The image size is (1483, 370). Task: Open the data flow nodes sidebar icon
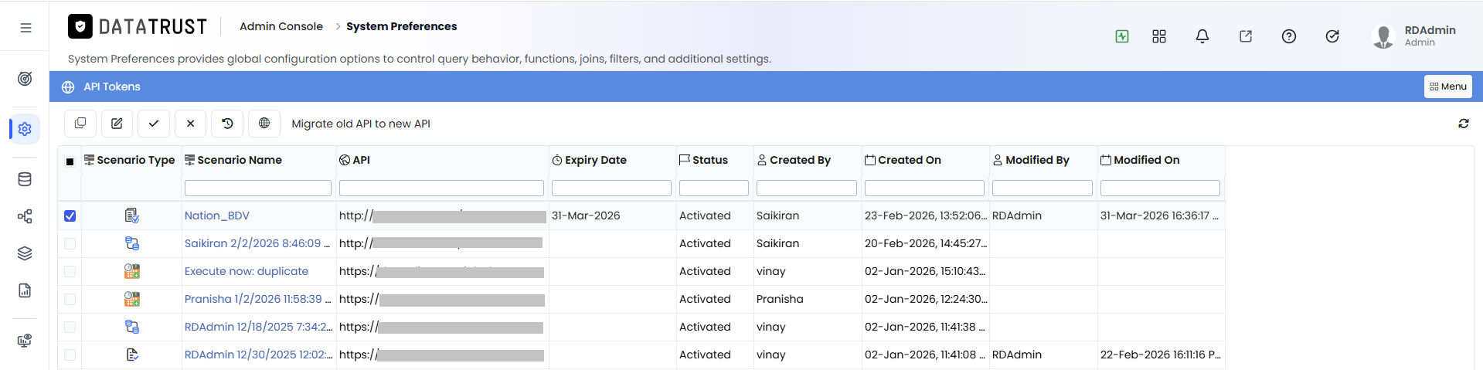pyautogui.click(x=25, y=216)
